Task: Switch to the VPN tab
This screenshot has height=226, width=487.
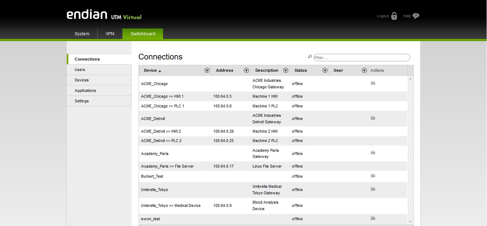Action: click(110, 34)
